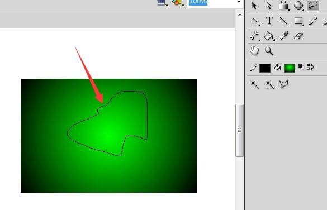Swap stroke and fill colors

[310, 67]
